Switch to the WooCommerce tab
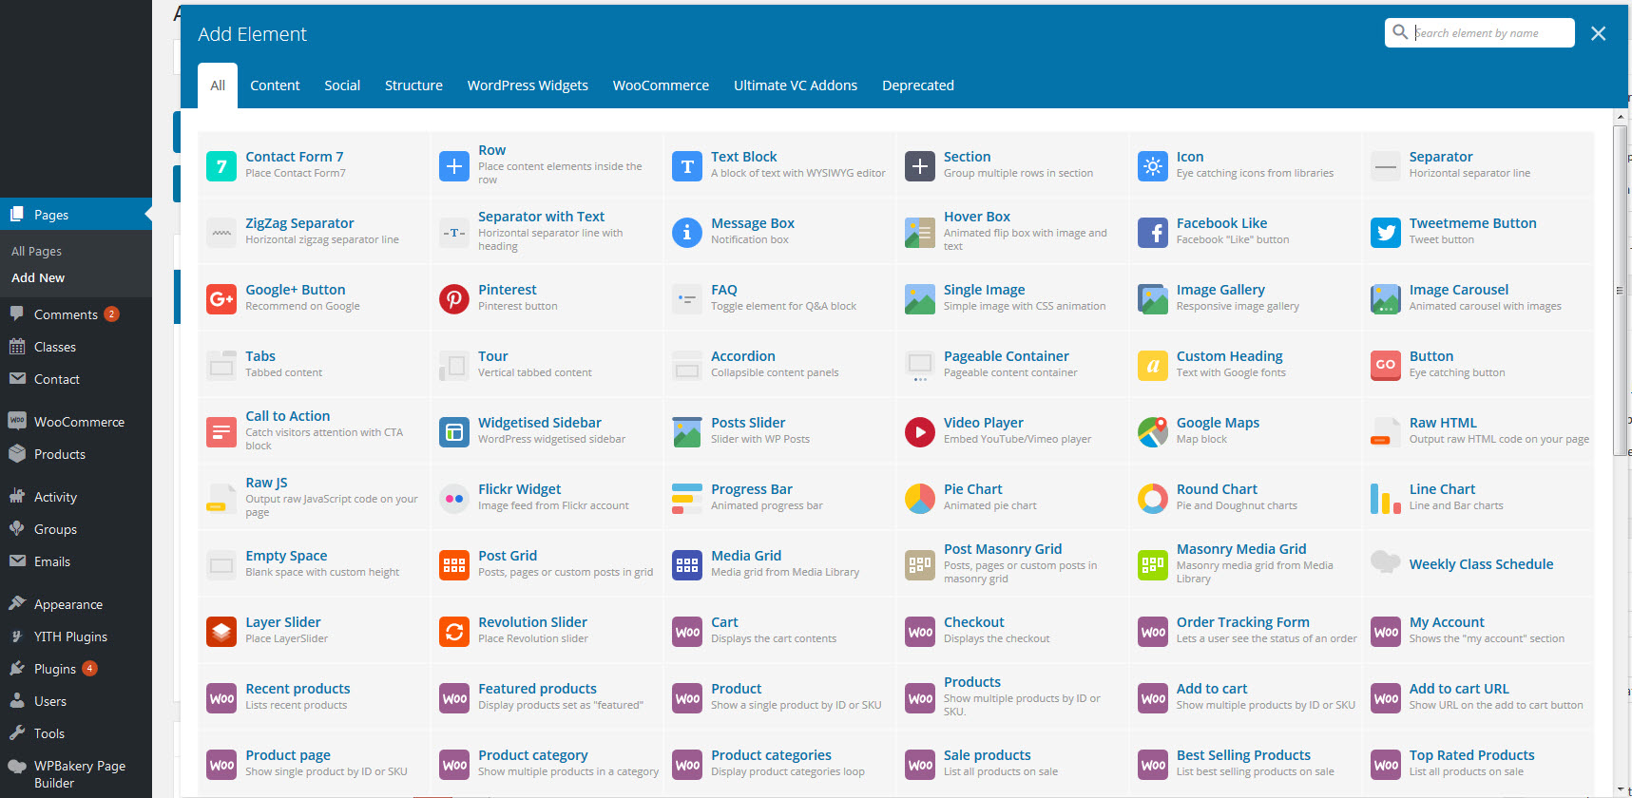Viewport: 1632px width, 798px height. click(661, 85)
